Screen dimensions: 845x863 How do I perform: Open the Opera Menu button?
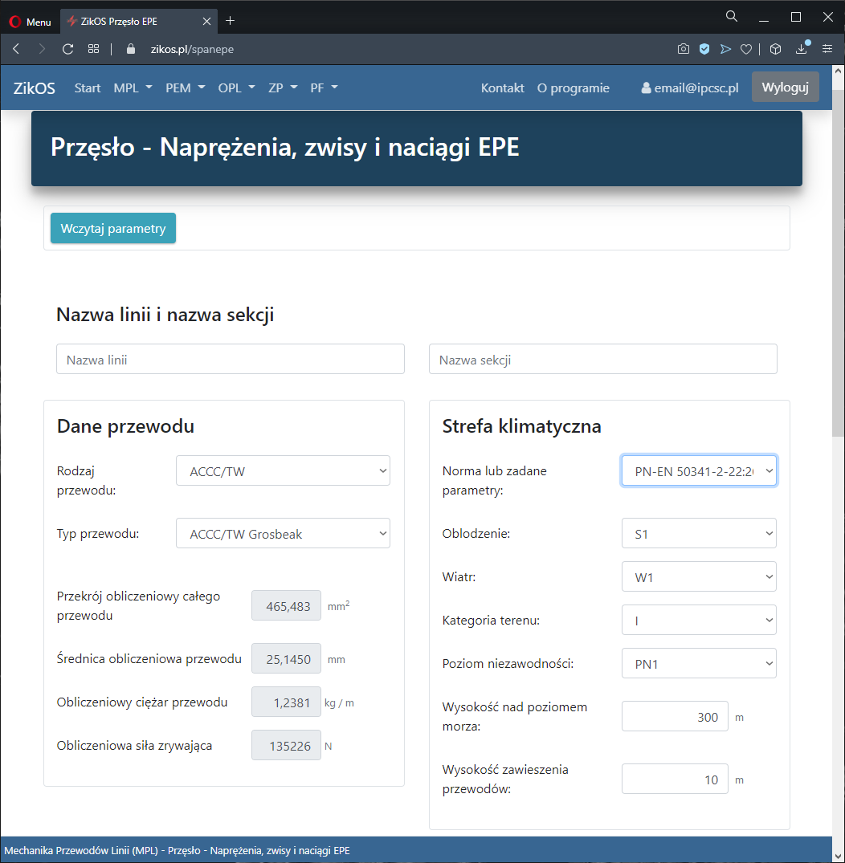click(31, 22)
